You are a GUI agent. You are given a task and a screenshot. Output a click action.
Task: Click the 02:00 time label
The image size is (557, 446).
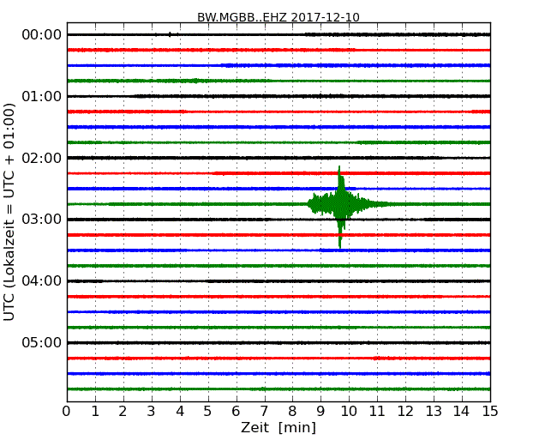42,158
